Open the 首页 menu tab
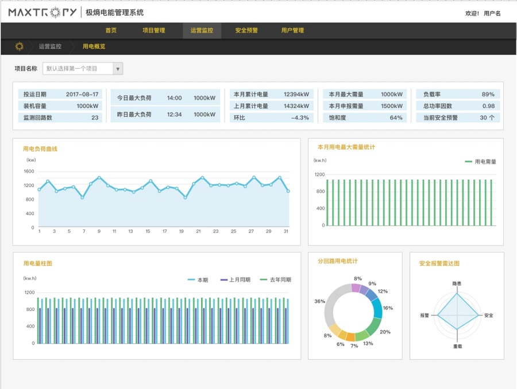The width and height of the screenshot is (517, 389). 111,30
